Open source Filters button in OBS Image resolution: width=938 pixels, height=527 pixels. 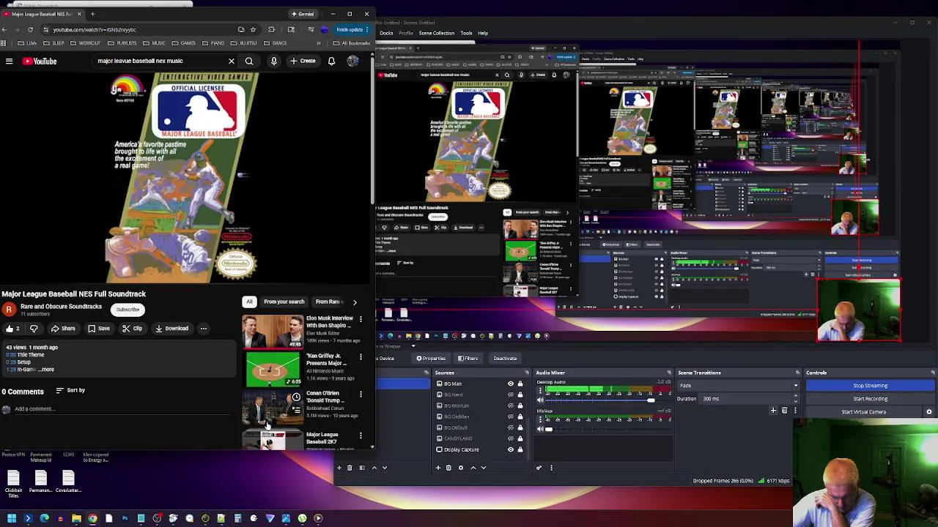(468, 359)
